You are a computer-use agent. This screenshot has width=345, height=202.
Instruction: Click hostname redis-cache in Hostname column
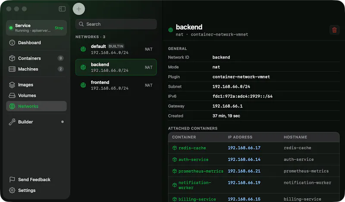coord(298,148)
